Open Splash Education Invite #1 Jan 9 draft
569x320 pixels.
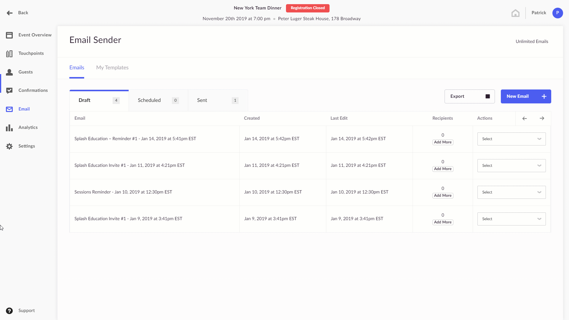click(128, 219)
